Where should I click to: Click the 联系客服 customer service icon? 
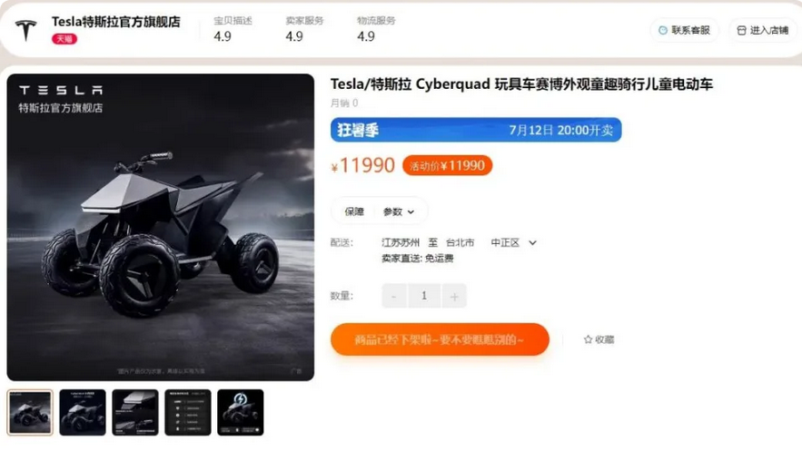point(663,30)
